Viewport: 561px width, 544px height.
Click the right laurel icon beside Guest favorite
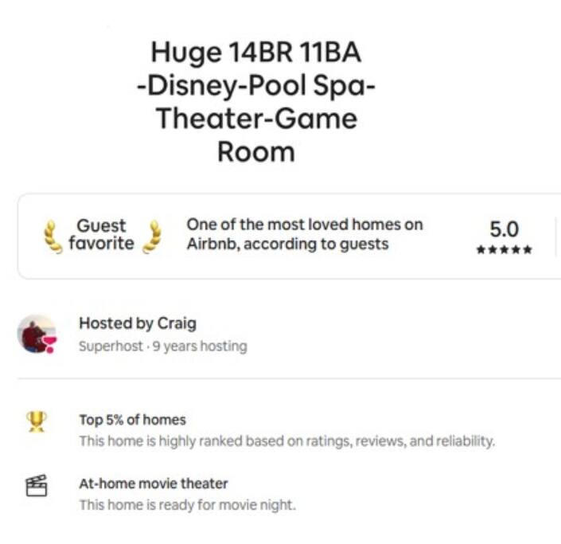tap(152, 235)
